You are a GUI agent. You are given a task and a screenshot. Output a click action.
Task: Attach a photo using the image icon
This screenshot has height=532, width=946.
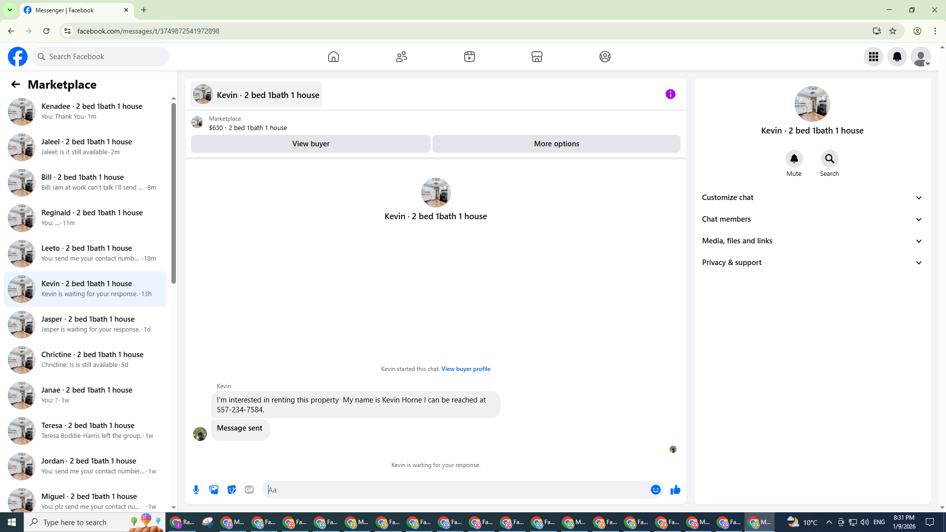click(x=214, y=490)
